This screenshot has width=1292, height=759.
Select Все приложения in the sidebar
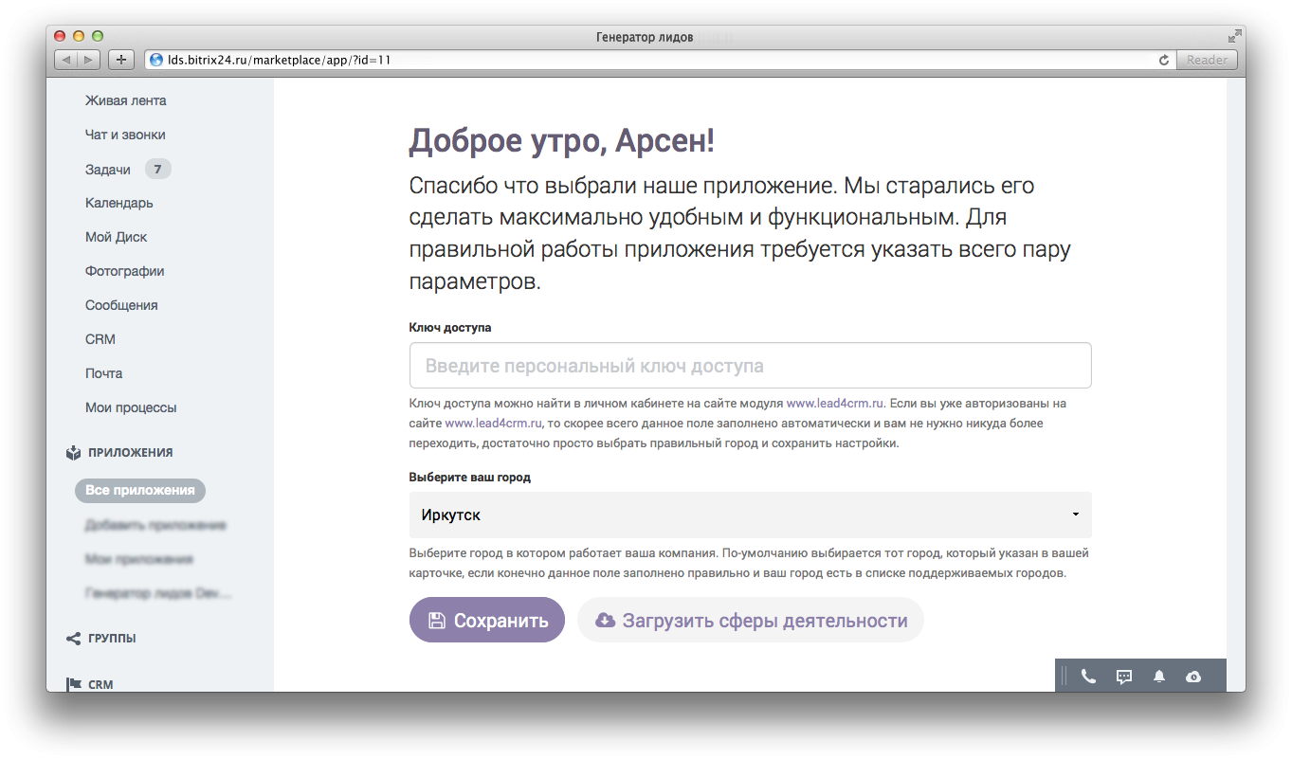pyautogui.click(x=139, y=490)
